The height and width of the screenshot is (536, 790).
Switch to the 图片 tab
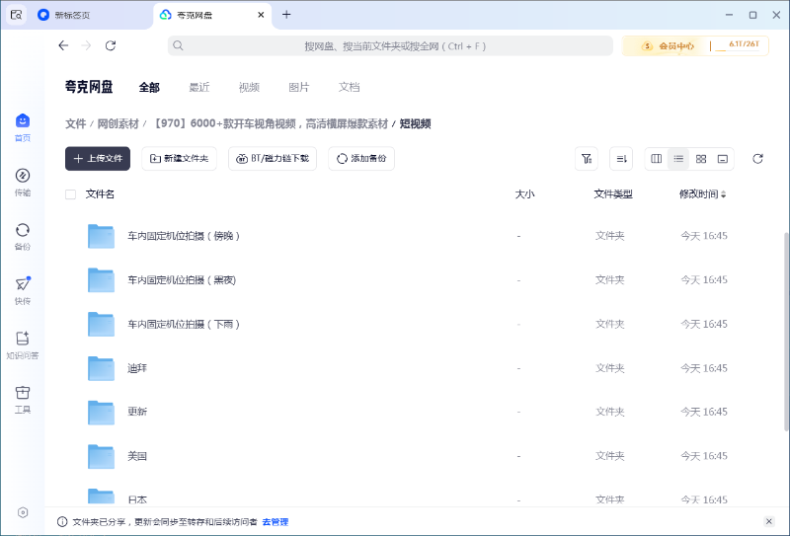coord(299,87)
